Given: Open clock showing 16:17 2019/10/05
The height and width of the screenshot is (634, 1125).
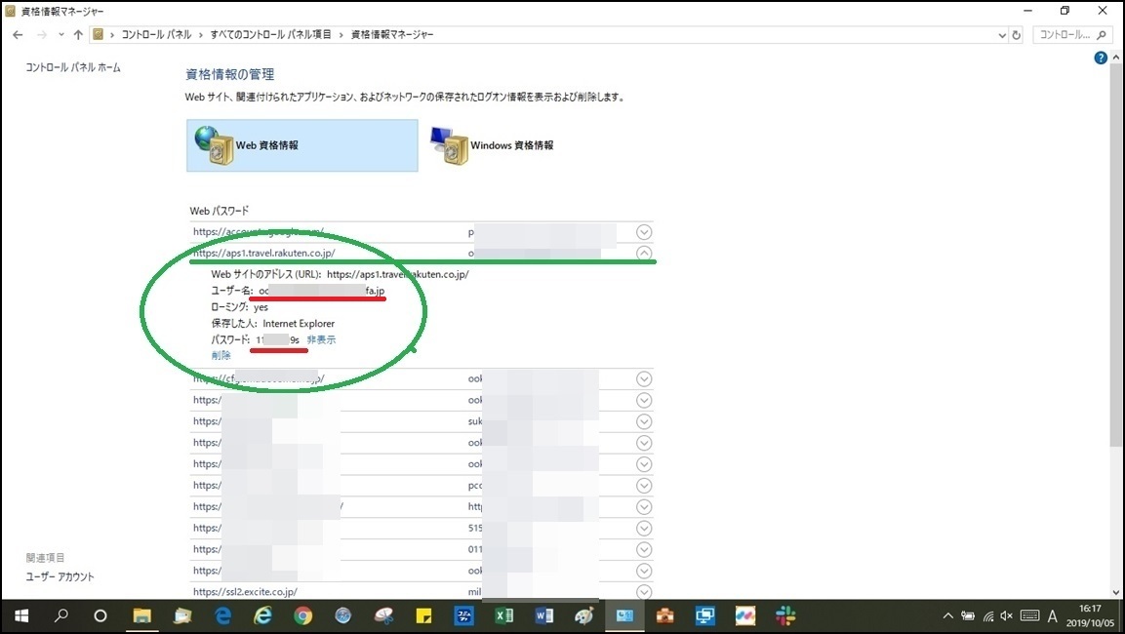Looking at the screenshot, I should (1090, 616).
